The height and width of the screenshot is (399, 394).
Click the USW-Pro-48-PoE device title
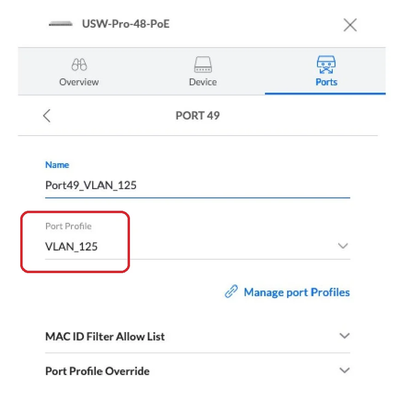pyautogui.click(x=126, y=24)
